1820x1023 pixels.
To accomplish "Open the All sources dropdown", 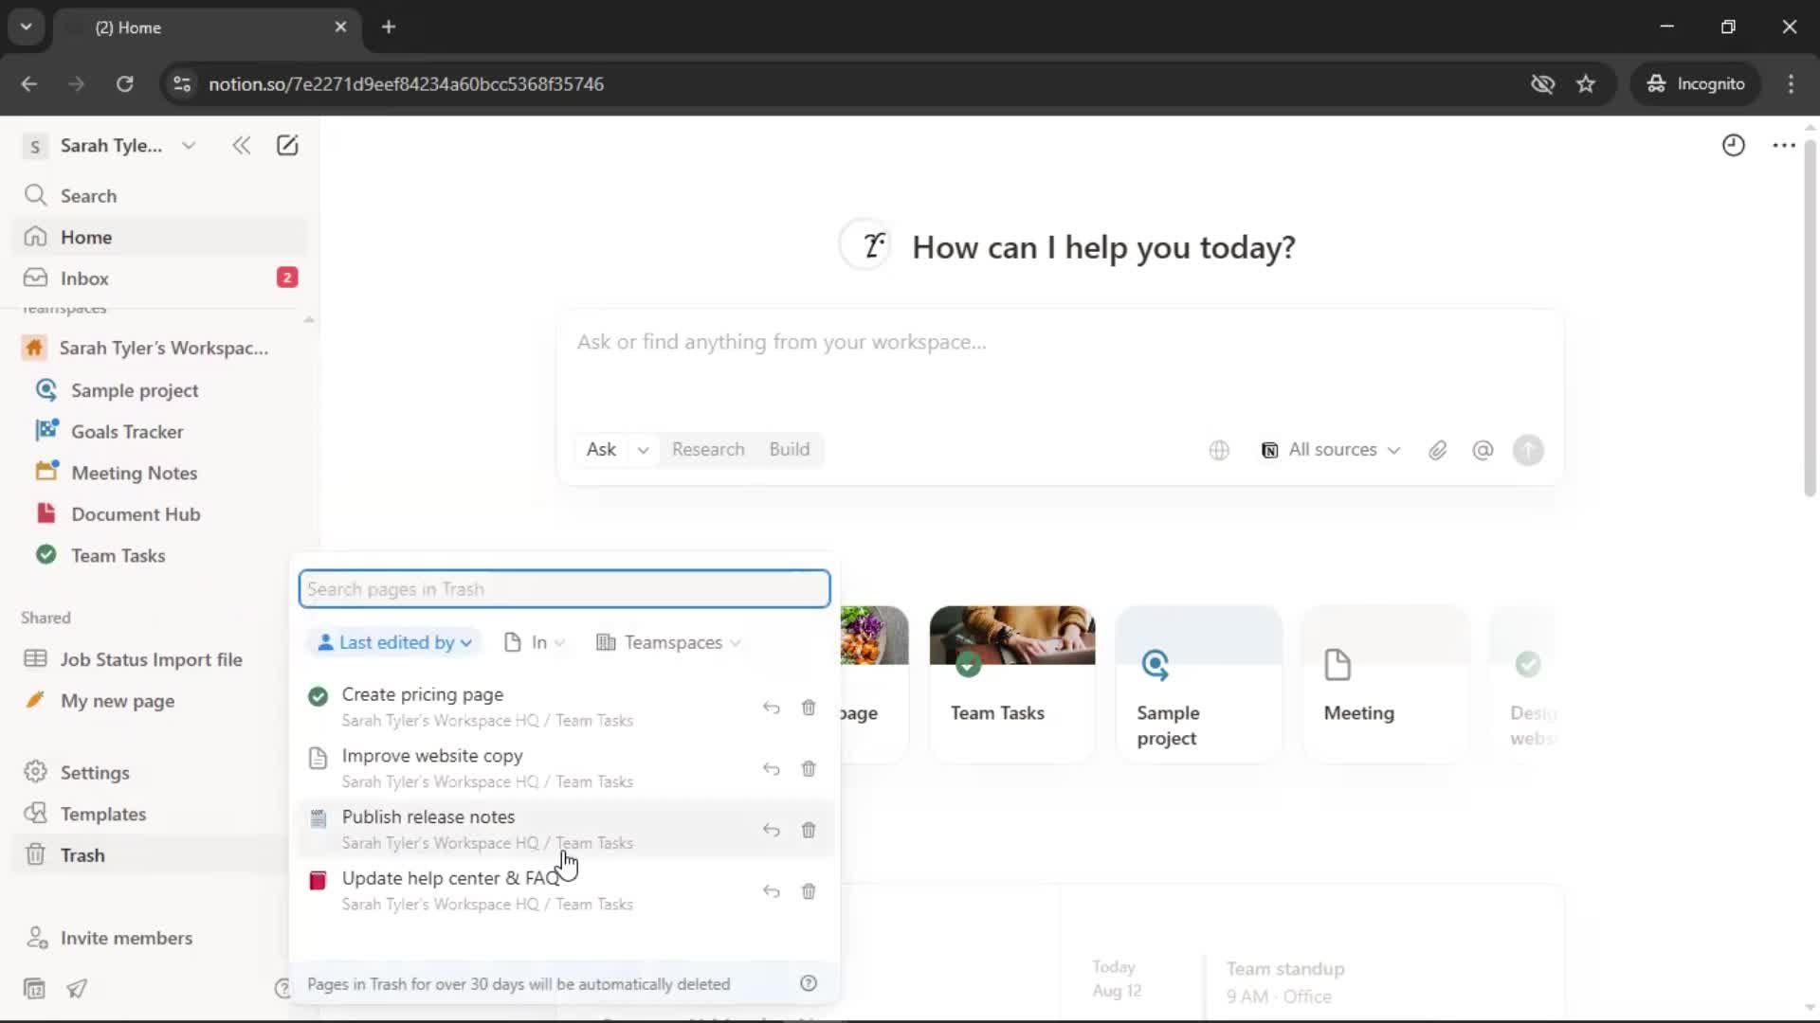I will (x=1331, y=450).
